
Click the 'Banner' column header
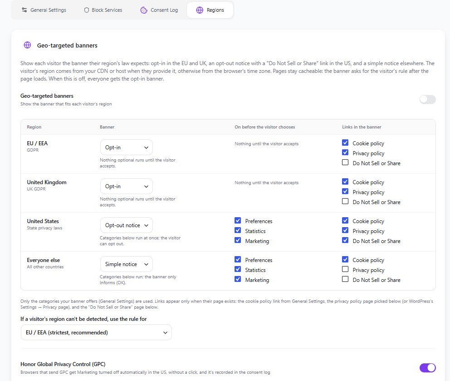(x=107, y=127)
